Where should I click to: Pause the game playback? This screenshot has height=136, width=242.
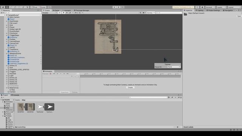pyautogui.click(x=118, y=7)
